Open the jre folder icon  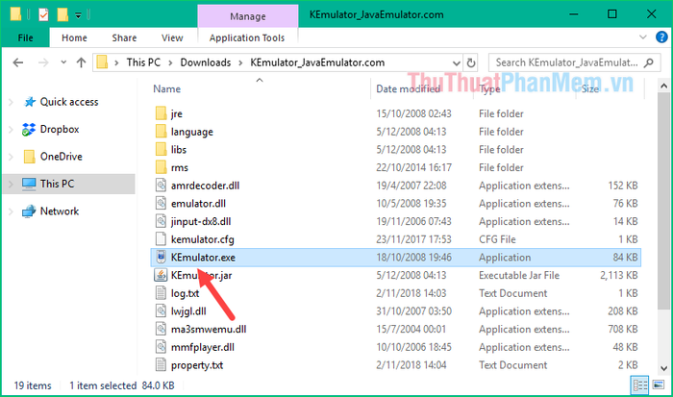tap(161, 113)
